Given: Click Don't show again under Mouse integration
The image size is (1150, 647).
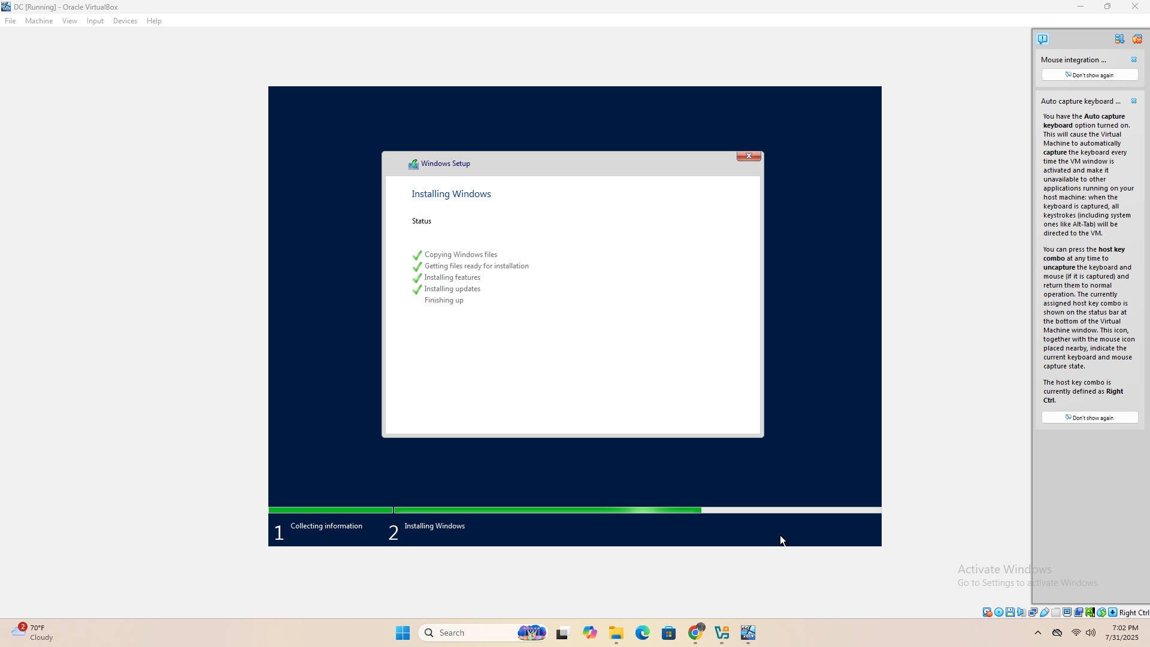Looking at the screenshot, I should (1090, 75).
